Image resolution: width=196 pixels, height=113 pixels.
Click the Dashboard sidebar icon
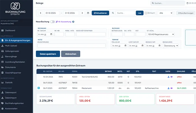tap(2, 30)
